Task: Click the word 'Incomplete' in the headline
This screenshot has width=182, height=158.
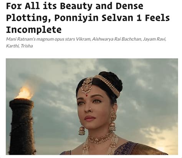Action: (x=34, y=30)
